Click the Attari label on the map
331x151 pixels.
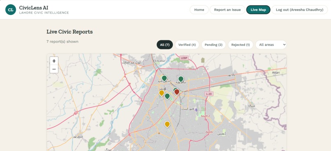(x=276, y=72)
